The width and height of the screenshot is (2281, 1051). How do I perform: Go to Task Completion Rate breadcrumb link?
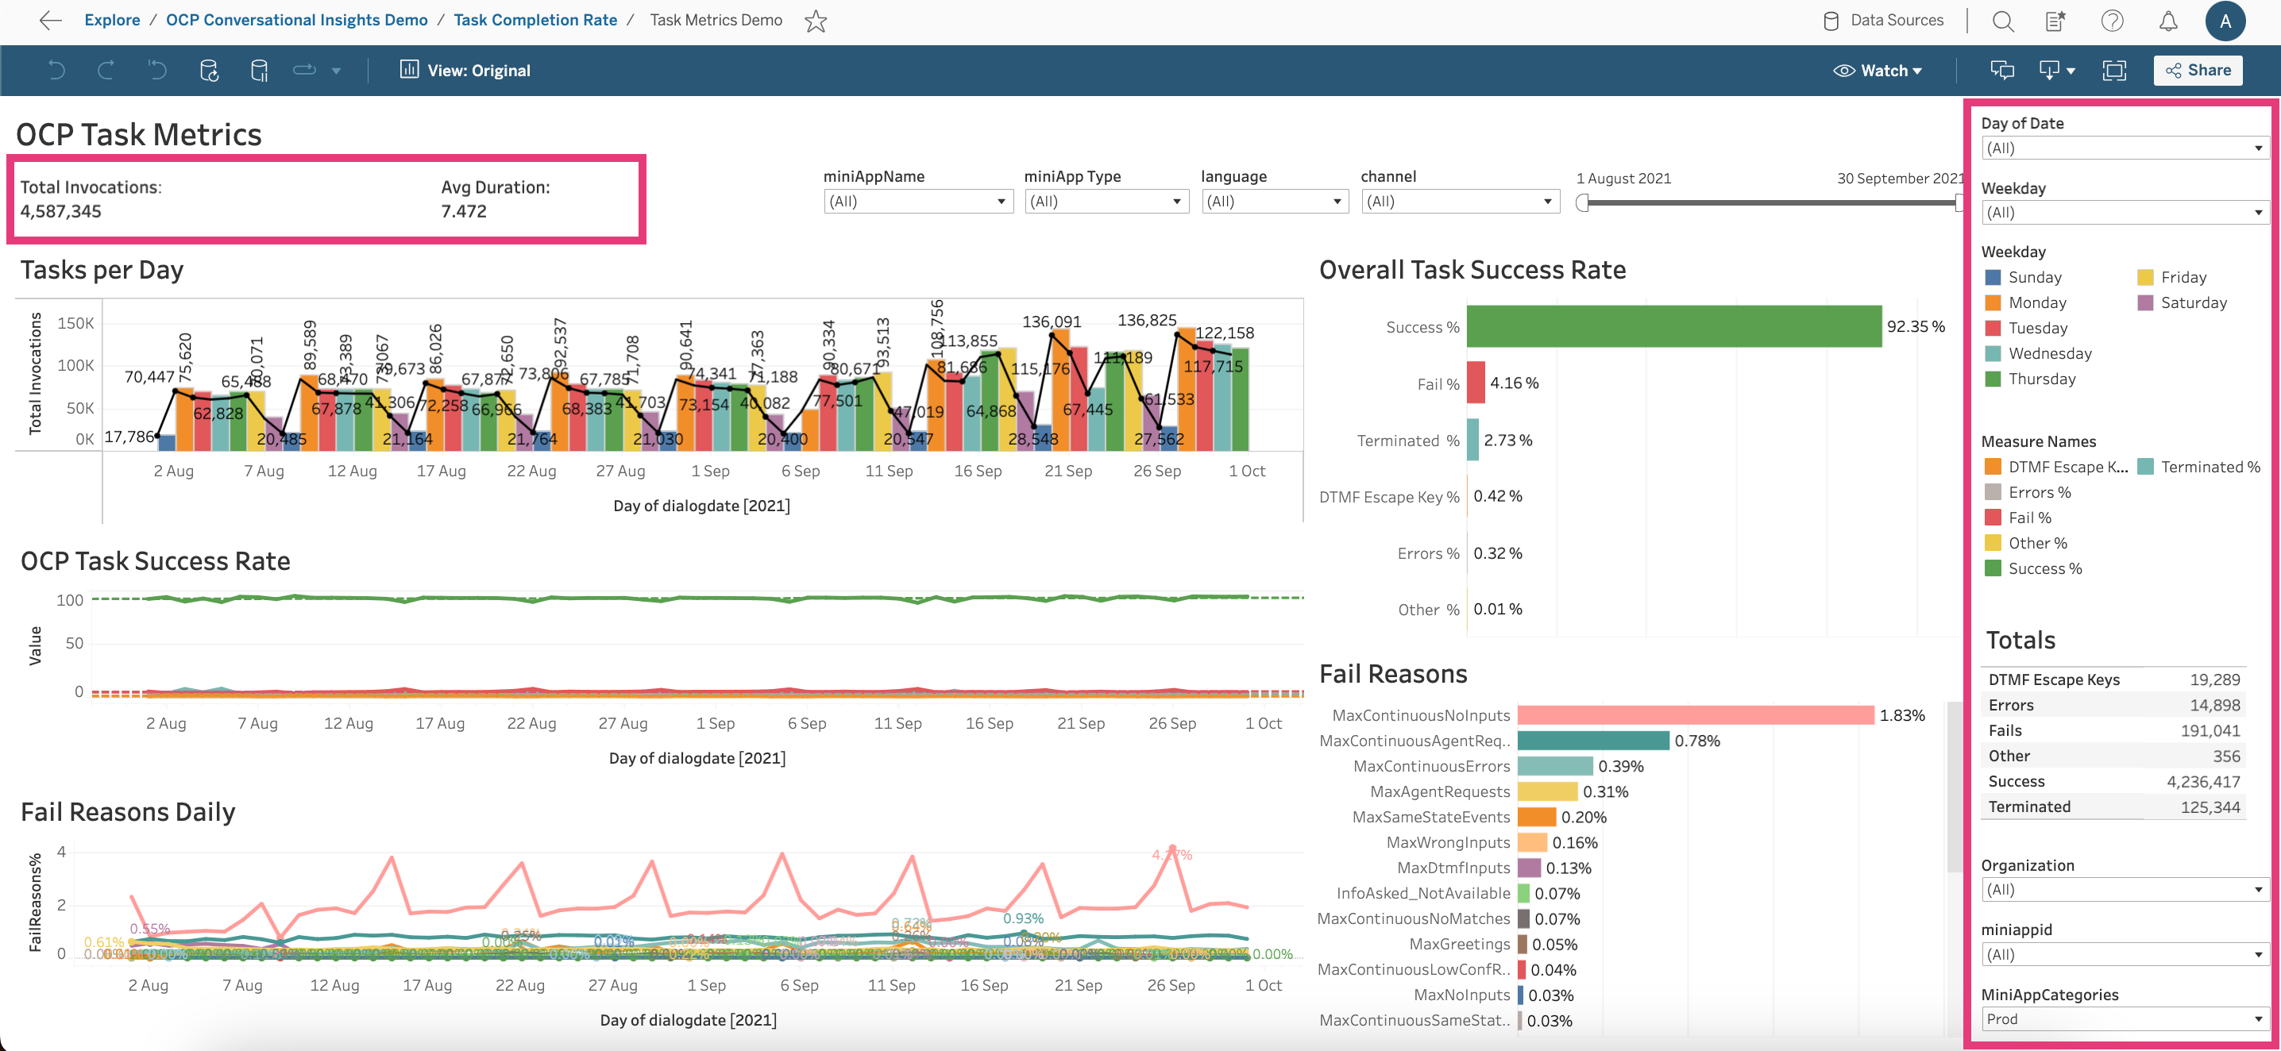(535, 20)
